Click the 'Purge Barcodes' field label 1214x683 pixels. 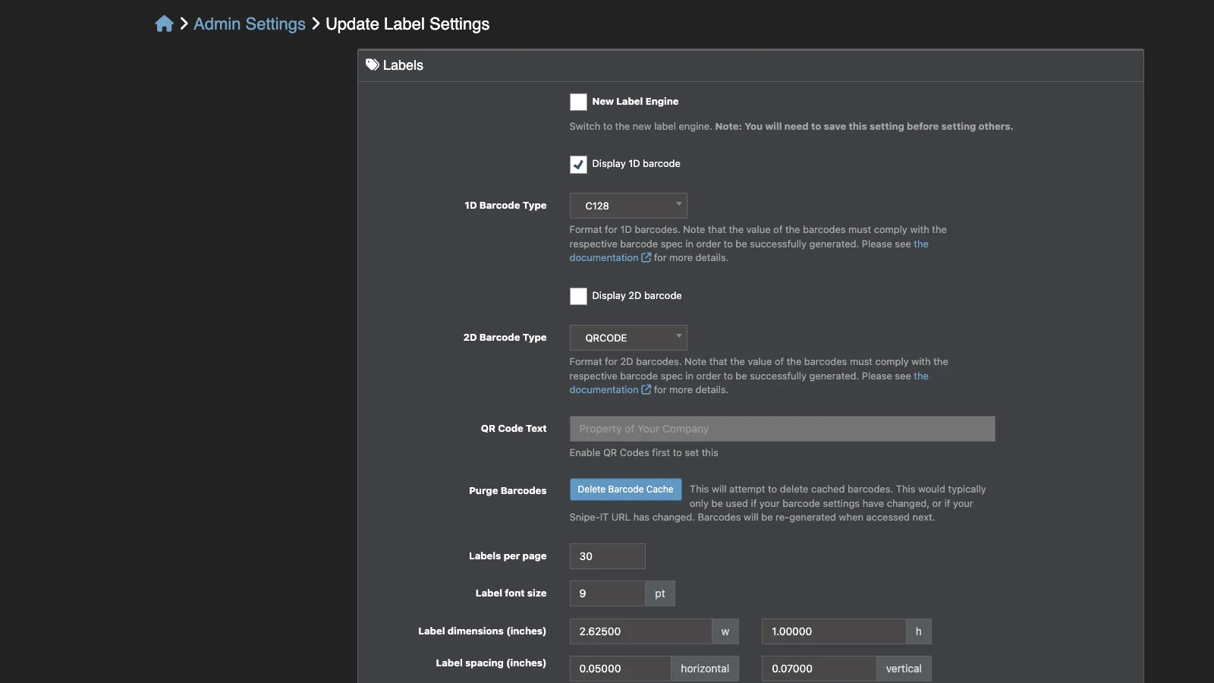508,491
